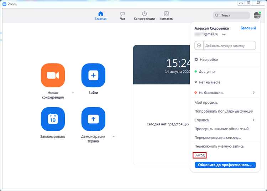Viewport: 267px width, 191px height.
Task: Open the Конференции tab
Action: pos(145,16)
